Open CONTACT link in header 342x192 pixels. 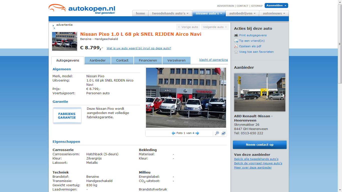[242, 6]
